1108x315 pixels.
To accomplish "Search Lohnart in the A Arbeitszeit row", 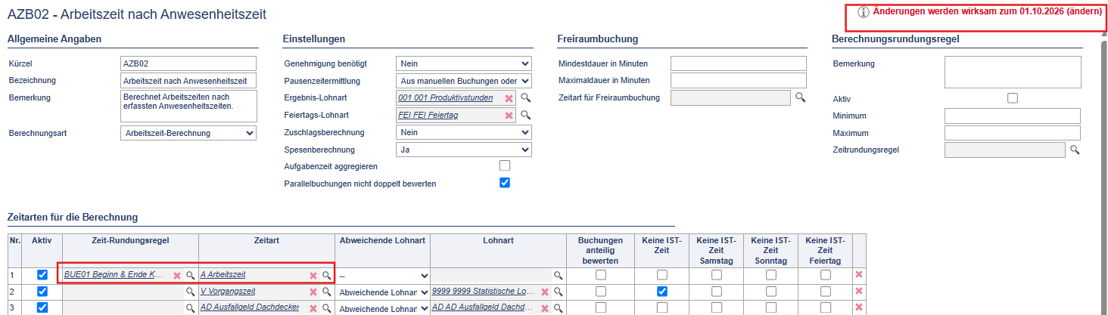I will (x=559, y=276).
